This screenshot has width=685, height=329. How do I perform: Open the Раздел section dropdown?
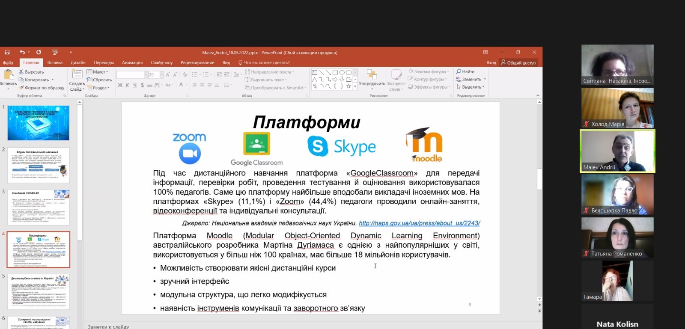(98, 88)
